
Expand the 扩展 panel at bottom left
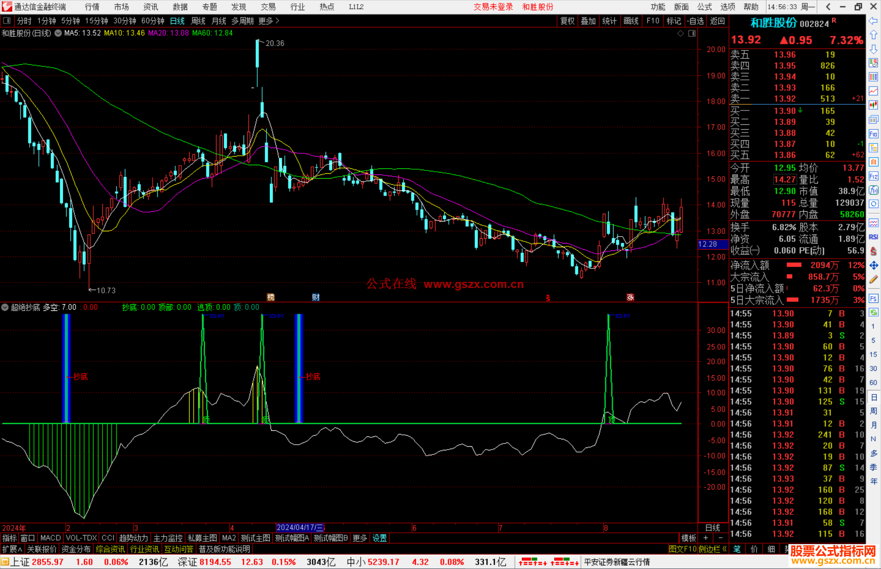tap(12, 549)
